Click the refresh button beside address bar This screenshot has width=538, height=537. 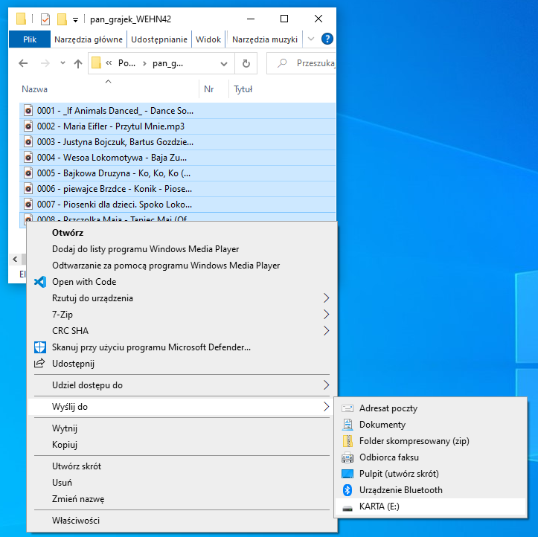246,64
